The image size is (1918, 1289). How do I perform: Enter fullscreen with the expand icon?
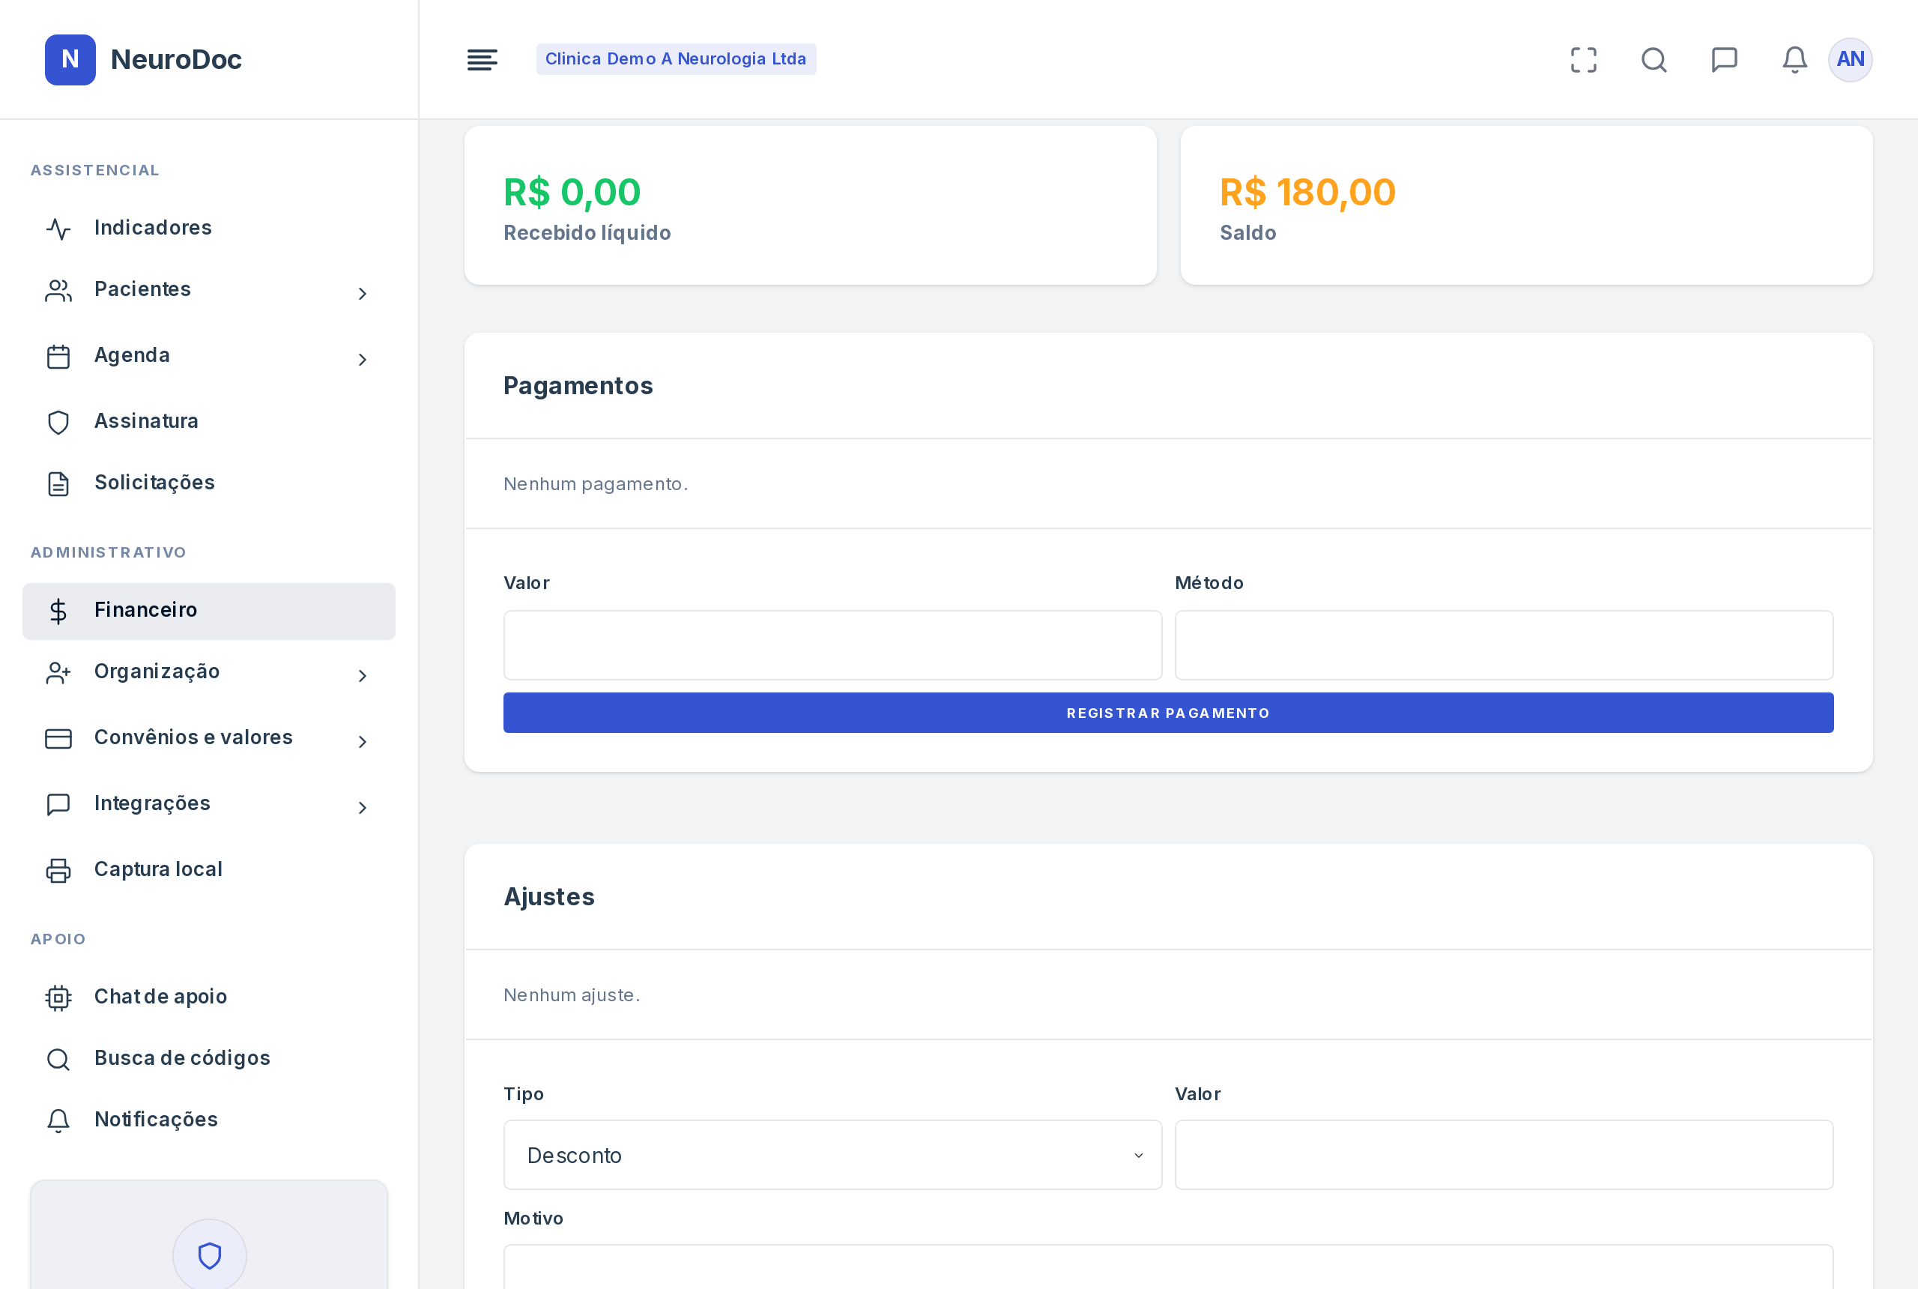(1584, 59)
